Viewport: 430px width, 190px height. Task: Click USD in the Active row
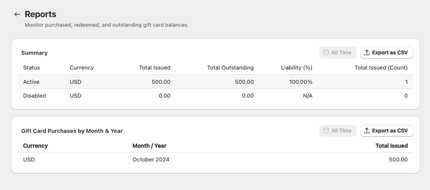pyautogui.click(x=76, y=82)
